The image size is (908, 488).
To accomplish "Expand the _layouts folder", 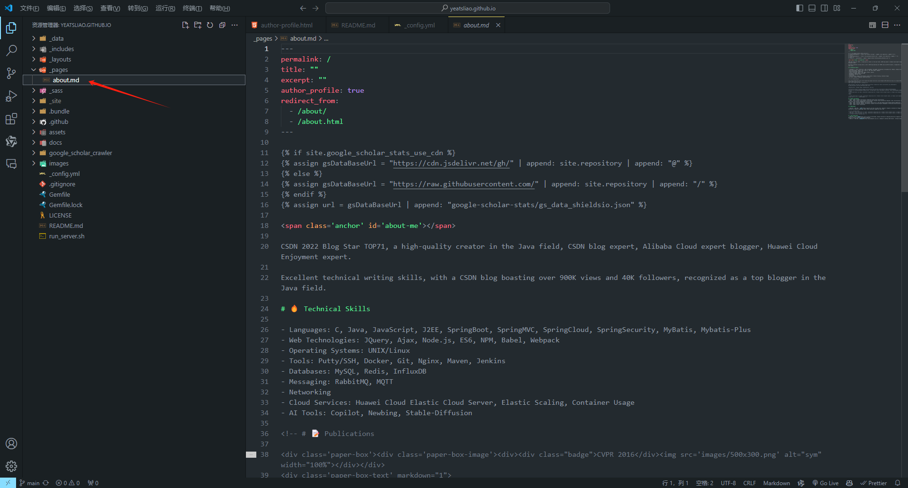I will coord(60,60).
